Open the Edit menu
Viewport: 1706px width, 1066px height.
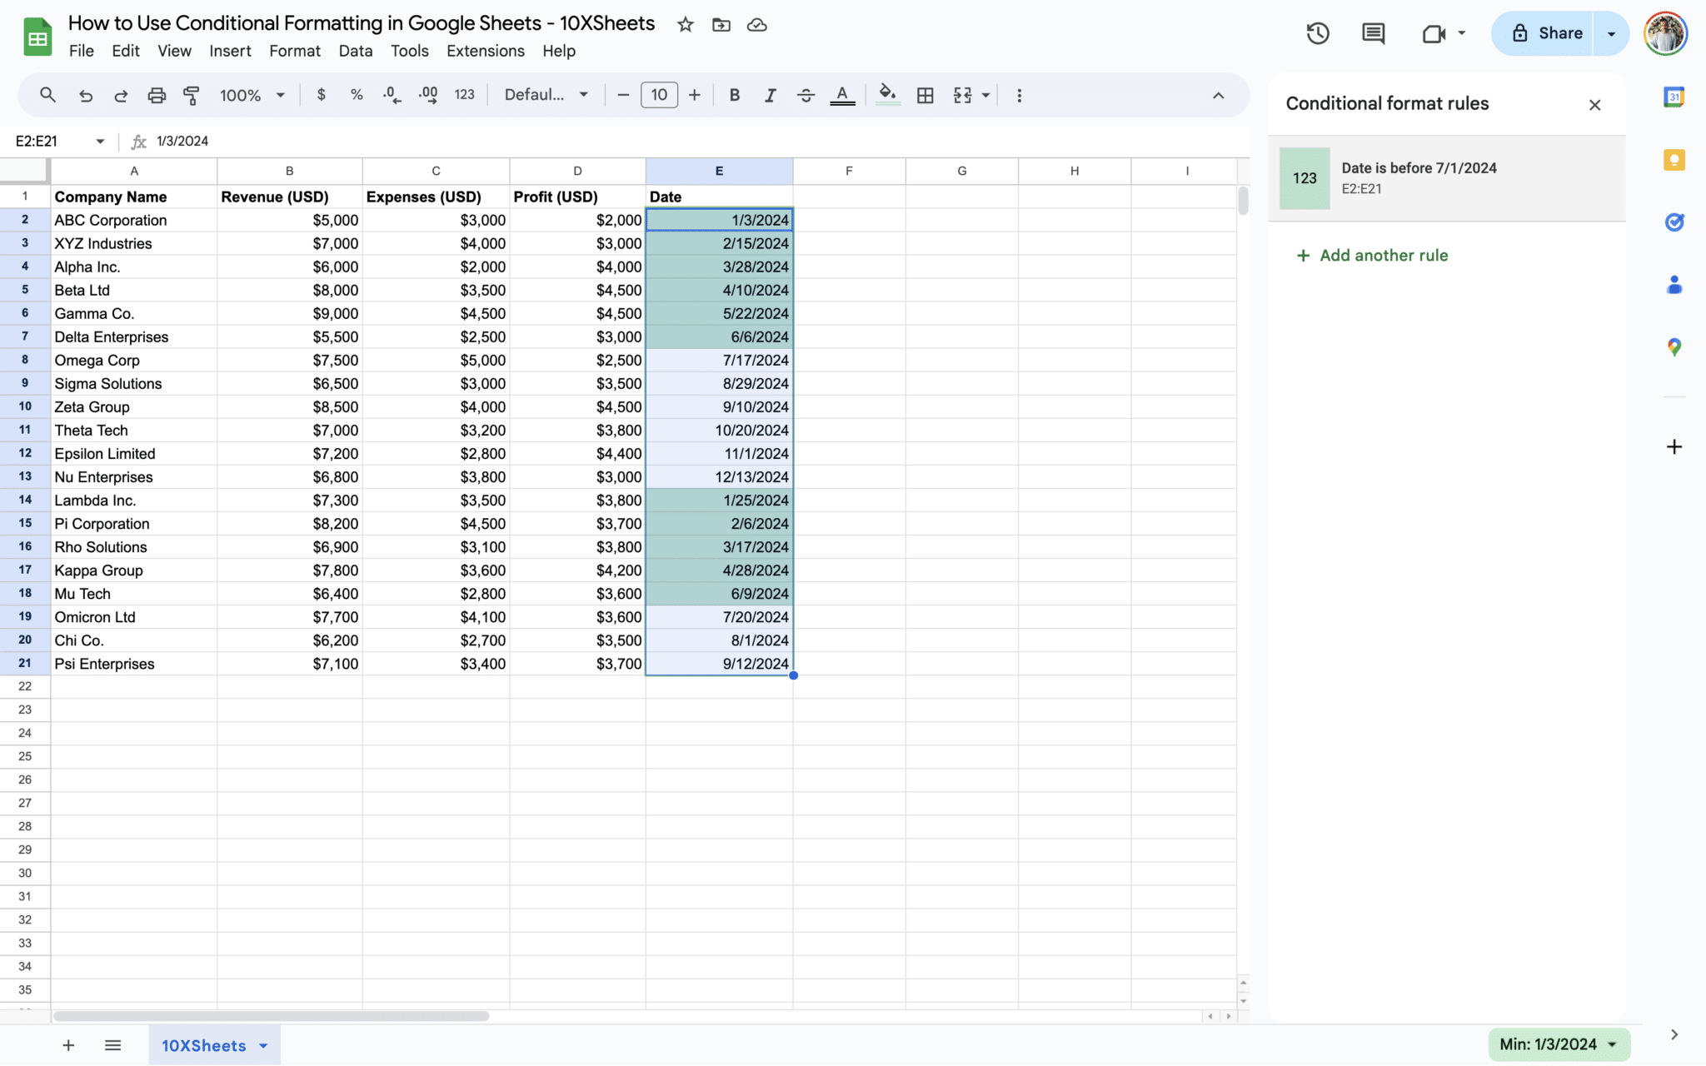tap(126, 51)
